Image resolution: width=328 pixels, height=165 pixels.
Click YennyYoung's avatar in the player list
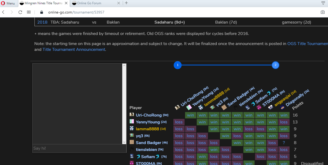coord(132,122)
